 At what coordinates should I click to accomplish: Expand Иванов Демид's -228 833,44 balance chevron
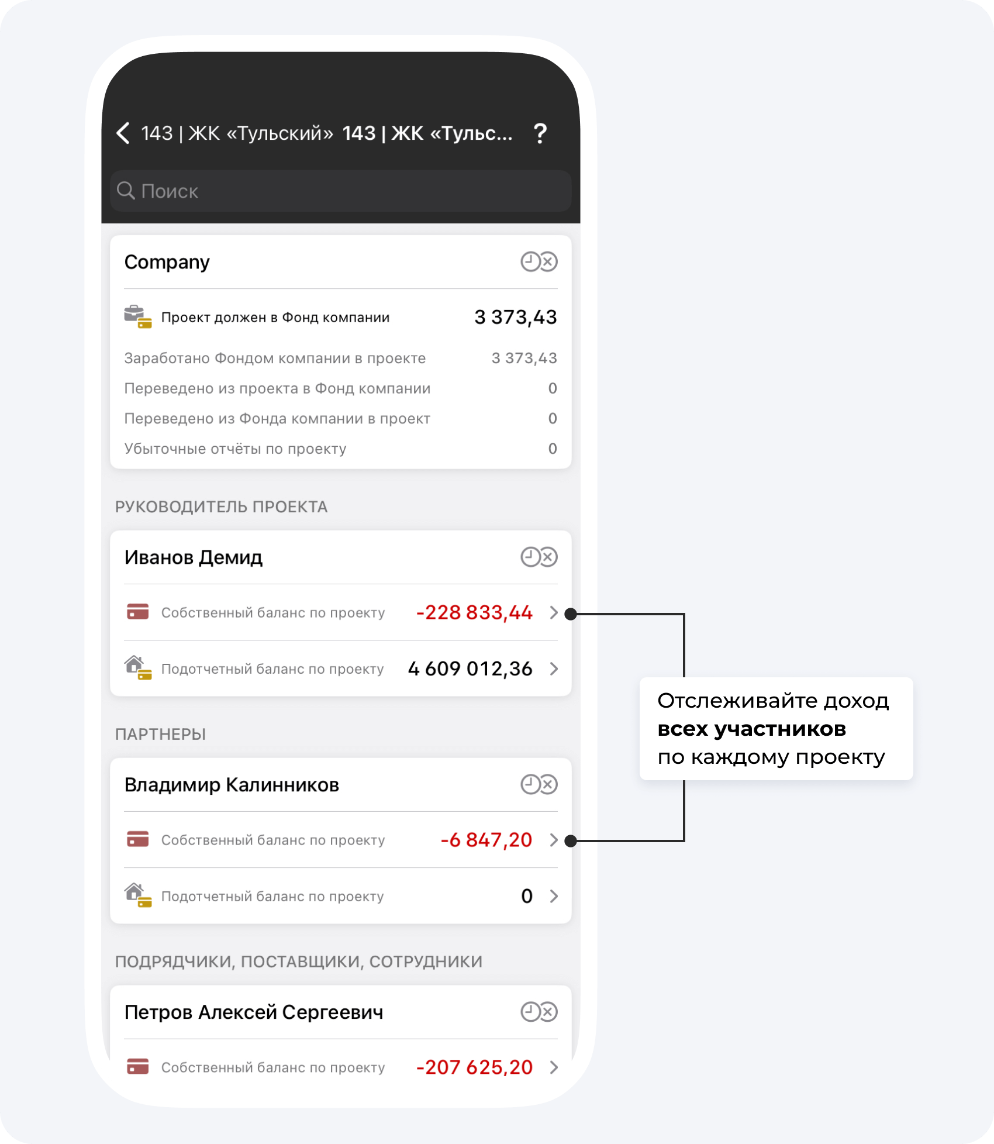point(553,612)
